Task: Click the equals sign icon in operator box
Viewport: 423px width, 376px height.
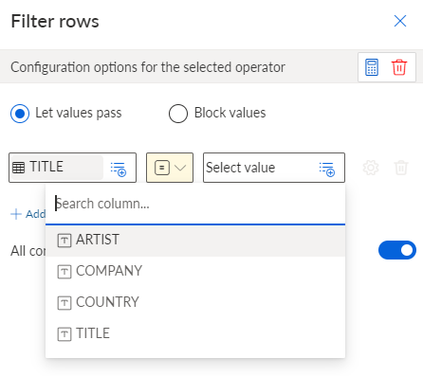Action: click(162, 168)
